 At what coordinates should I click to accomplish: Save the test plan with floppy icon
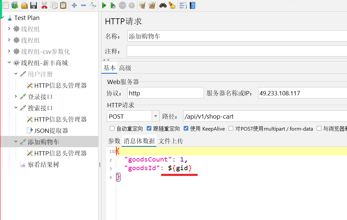pos(33,5)
